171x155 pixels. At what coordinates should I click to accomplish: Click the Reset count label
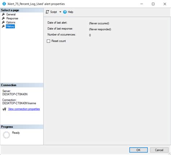58,41
